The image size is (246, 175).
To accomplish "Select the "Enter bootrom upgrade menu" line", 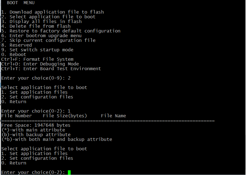I will coord(42,35).
